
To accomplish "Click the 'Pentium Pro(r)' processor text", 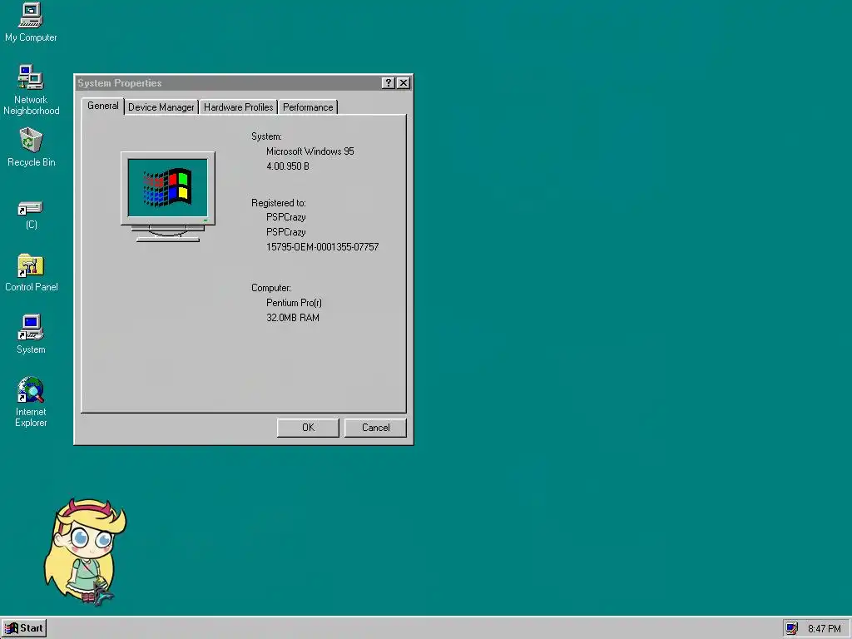I will click(x=294, y=303).
